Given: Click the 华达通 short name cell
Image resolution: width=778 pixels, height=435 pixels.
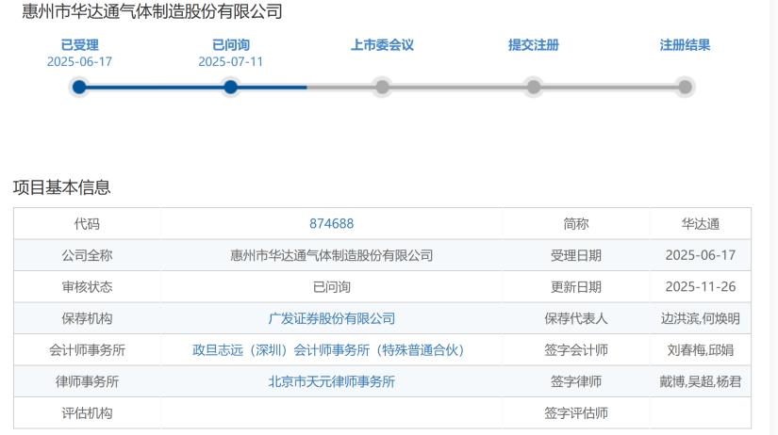Looking at the screenshot, I should (x=700, y=224).
